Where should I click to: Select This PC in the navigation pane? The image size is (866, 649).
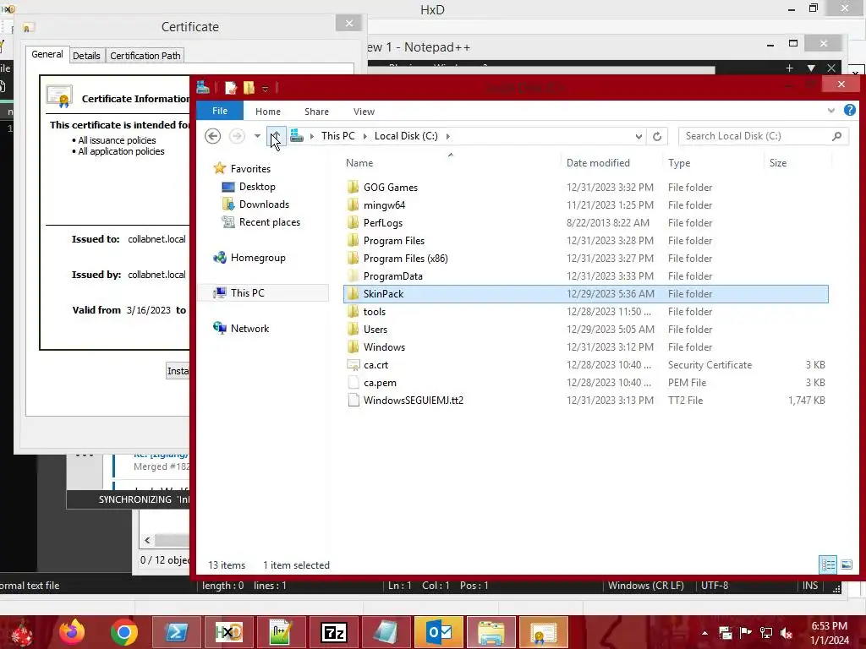[x=248, y=293]
